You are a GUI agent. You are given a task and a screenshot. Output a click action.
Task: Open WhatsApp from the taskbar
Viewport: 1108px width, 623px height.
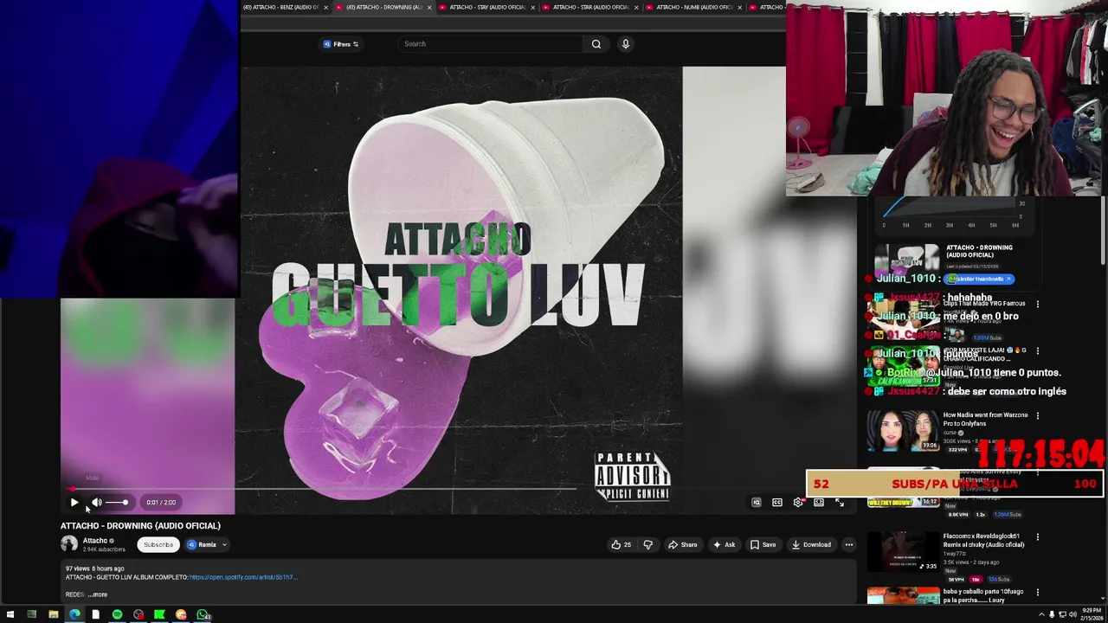[x=203, y=615]
